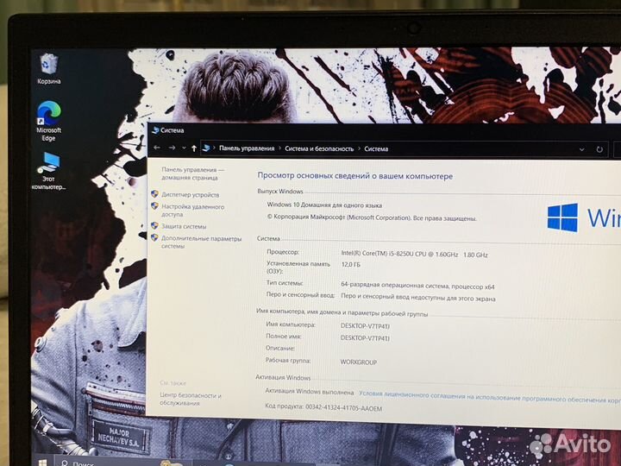This screenshot has height=466, width=621.
Task: Select the WORKGROUP value
Action: click(x=359, y=362)
